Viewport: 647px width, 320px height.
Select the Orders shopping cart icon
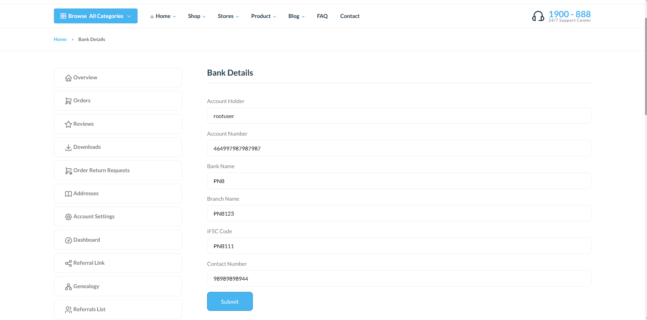[x=68, y=101]
